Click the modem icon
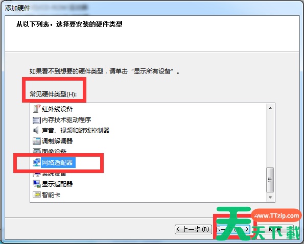The width and height of the screenshot is (304, 244). click(37, 141)
